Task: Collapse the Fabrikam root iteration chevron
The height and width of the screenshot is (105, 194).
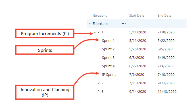Action: point(90,24)
